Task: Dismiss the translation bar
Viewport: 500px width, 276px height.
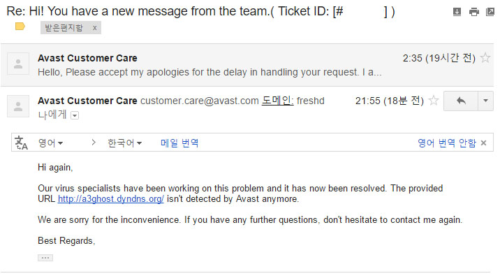Action: click(x=484, y=143)
